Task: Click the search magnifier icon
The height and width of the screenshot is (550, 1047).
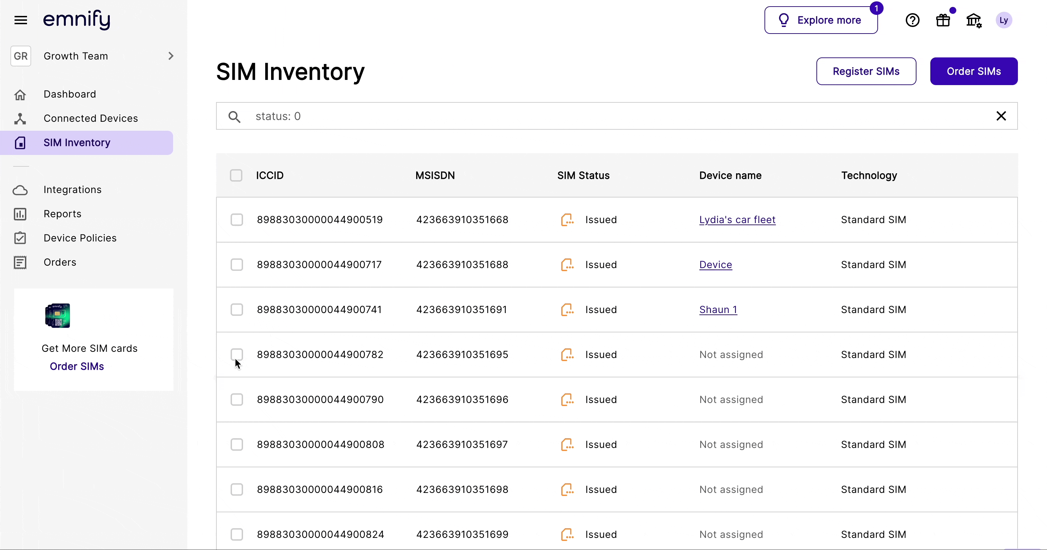Action: click(234, 117)
